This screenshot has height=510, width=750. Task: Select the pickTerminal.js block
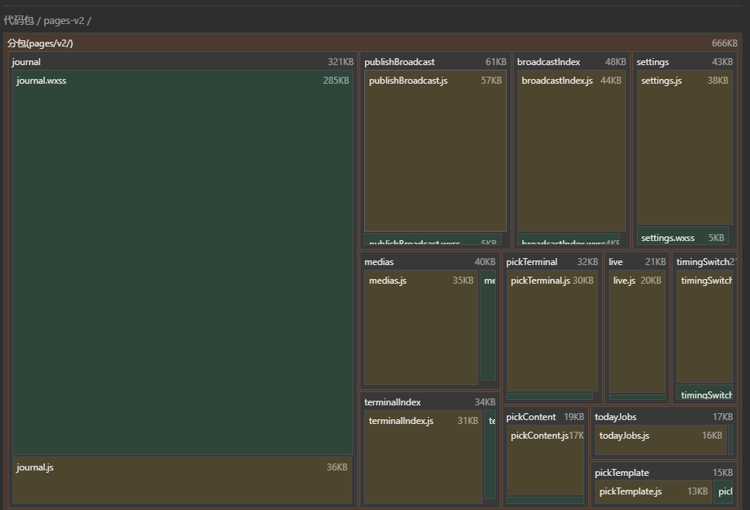(552, 331)
